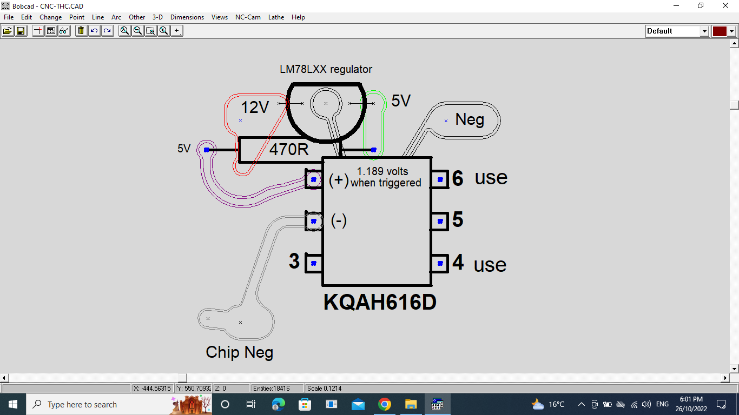This screenshot has height=415, width=739.
Task: Open the Lathe menu
Action: [x=276, y=17]
